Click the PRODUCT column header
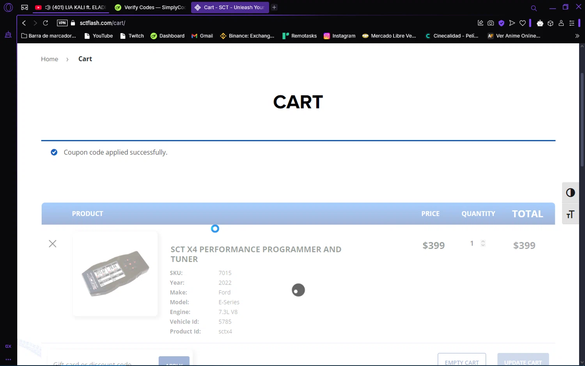585x366 pixels. tap(87, 214)
